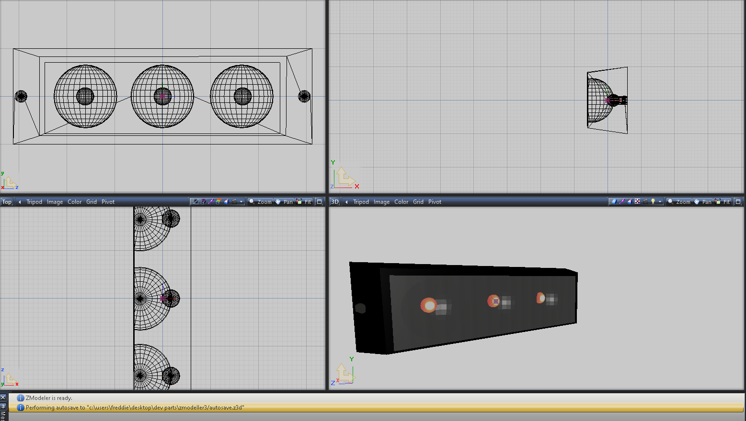Open the Color menu in Top viewport
746x421 pixels.
(74, 202)
